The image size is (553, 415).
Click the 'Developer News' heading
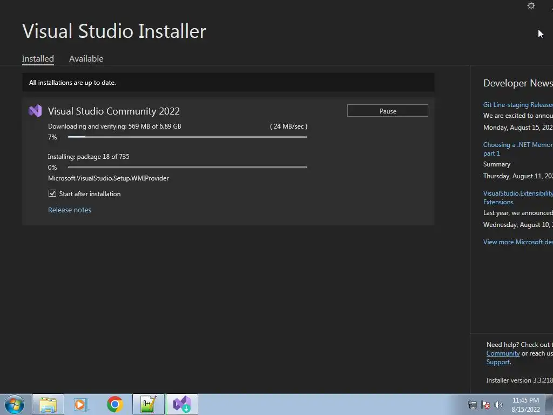518,83
